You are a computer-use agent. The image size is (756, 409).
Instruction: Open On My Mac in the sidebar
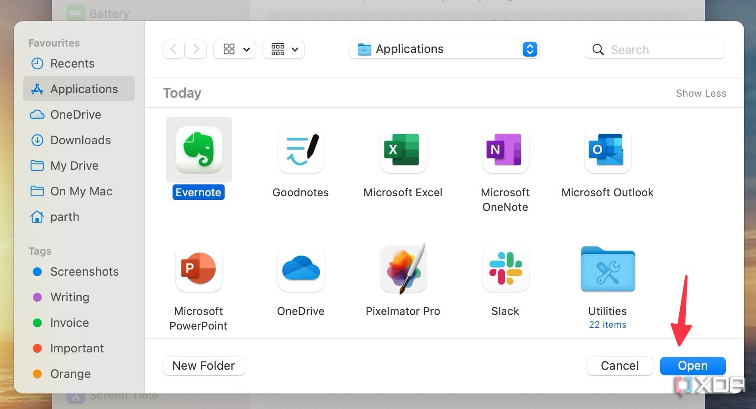coord(79,191)
